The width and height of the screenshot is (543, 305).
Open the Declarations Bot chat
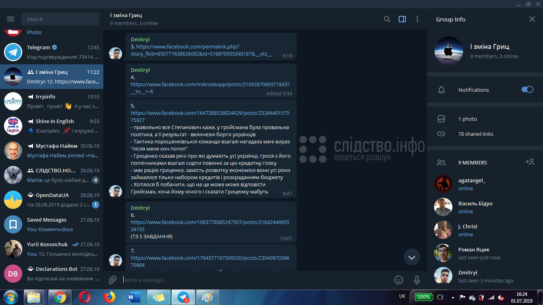[x=52, y=274]
